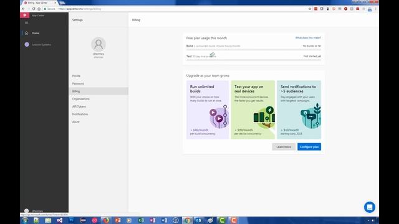The height and width of the screenshot is (224, 399).
Task: Open Firefox from taskbar
Action: [106, 220]
